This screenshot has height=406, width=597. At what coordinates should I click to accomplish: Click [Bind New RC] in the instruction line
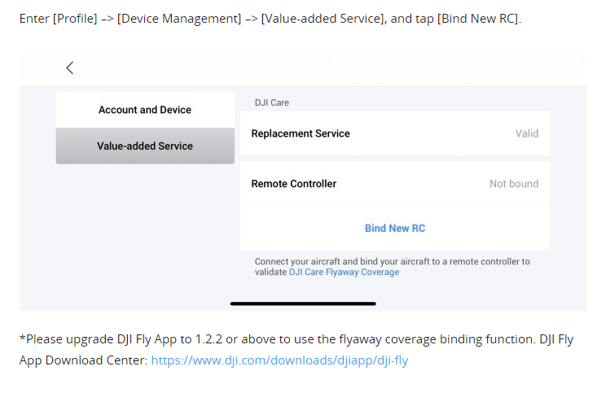(x=477, y=18)
